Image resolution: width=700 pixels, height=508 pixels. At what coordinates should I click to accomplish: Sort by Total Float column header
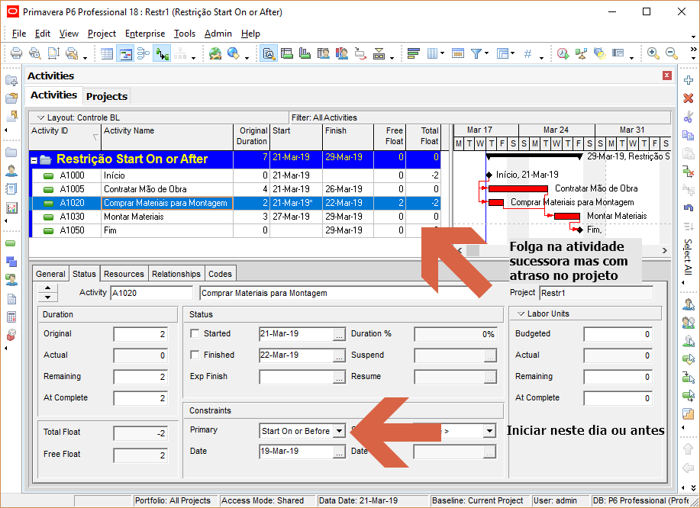tap(423, 136)
